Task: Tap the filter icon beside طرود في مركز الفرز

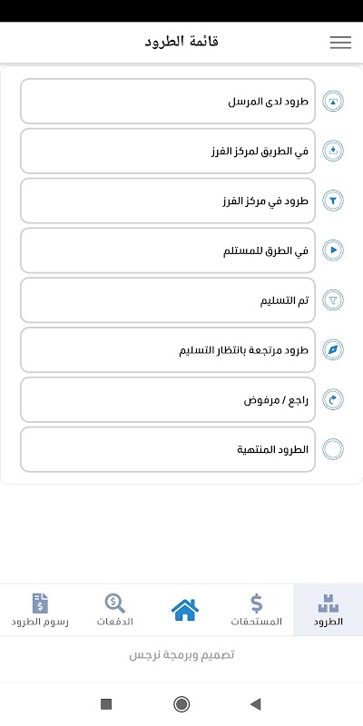Action: tap(333, 201)
